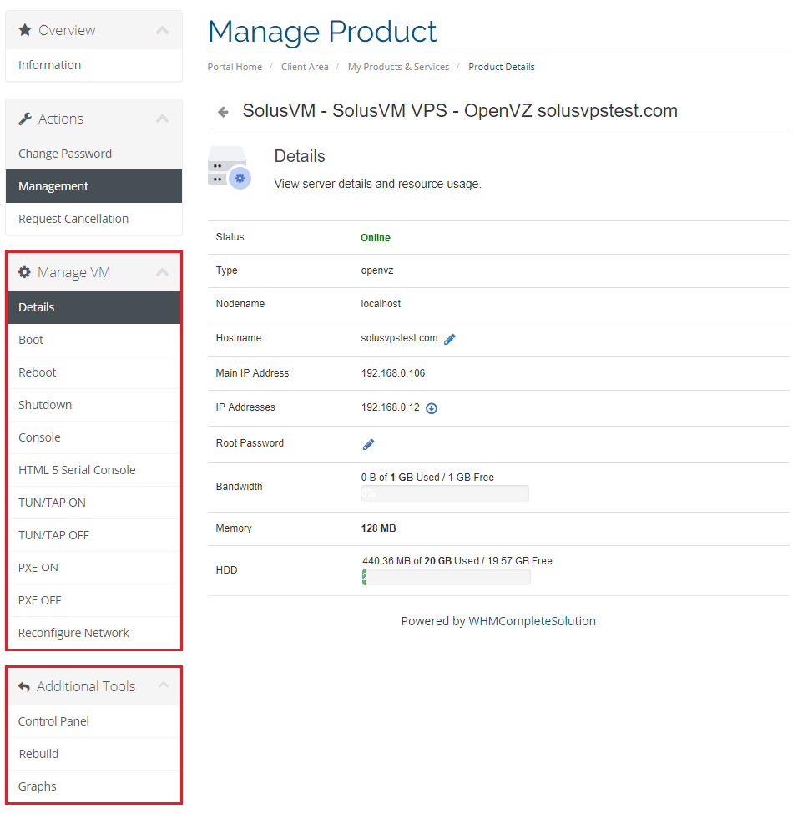
Task: Click main IP address 192.168.0.106
Action: [393, 373]
